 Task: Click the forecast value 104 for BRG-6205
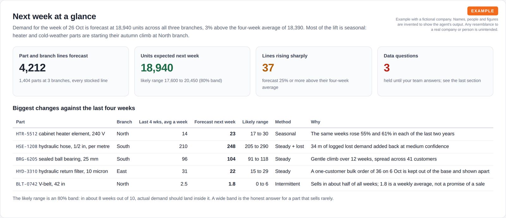231,159
